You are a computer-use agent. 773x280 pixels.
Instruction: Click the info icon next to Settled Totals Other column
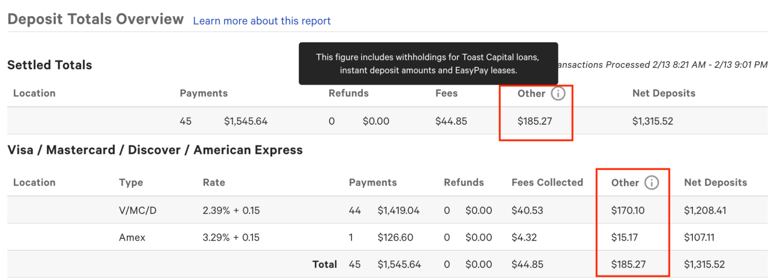(558, 93)
